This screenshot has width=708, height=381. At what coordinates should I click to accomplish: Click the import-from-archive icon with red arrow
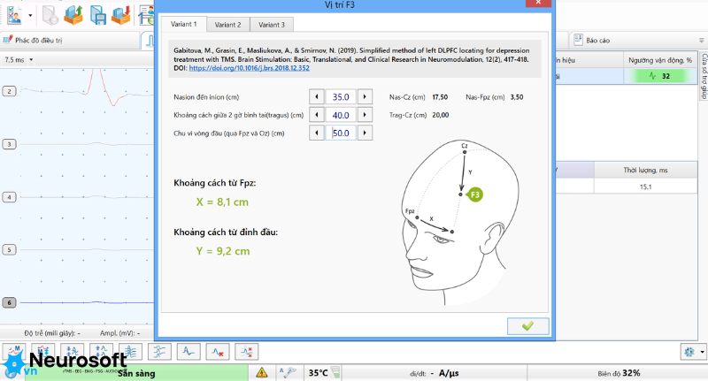(121, 15)
